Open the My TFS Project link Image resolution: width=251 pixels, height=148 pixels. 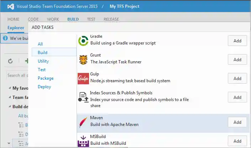(x=124, y=6)
